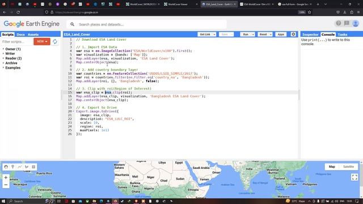Image resolution: width=363 pixels, height=204 pixels.
Task: Expand the Owner (1) folder
Action: (x=3, y=49)
